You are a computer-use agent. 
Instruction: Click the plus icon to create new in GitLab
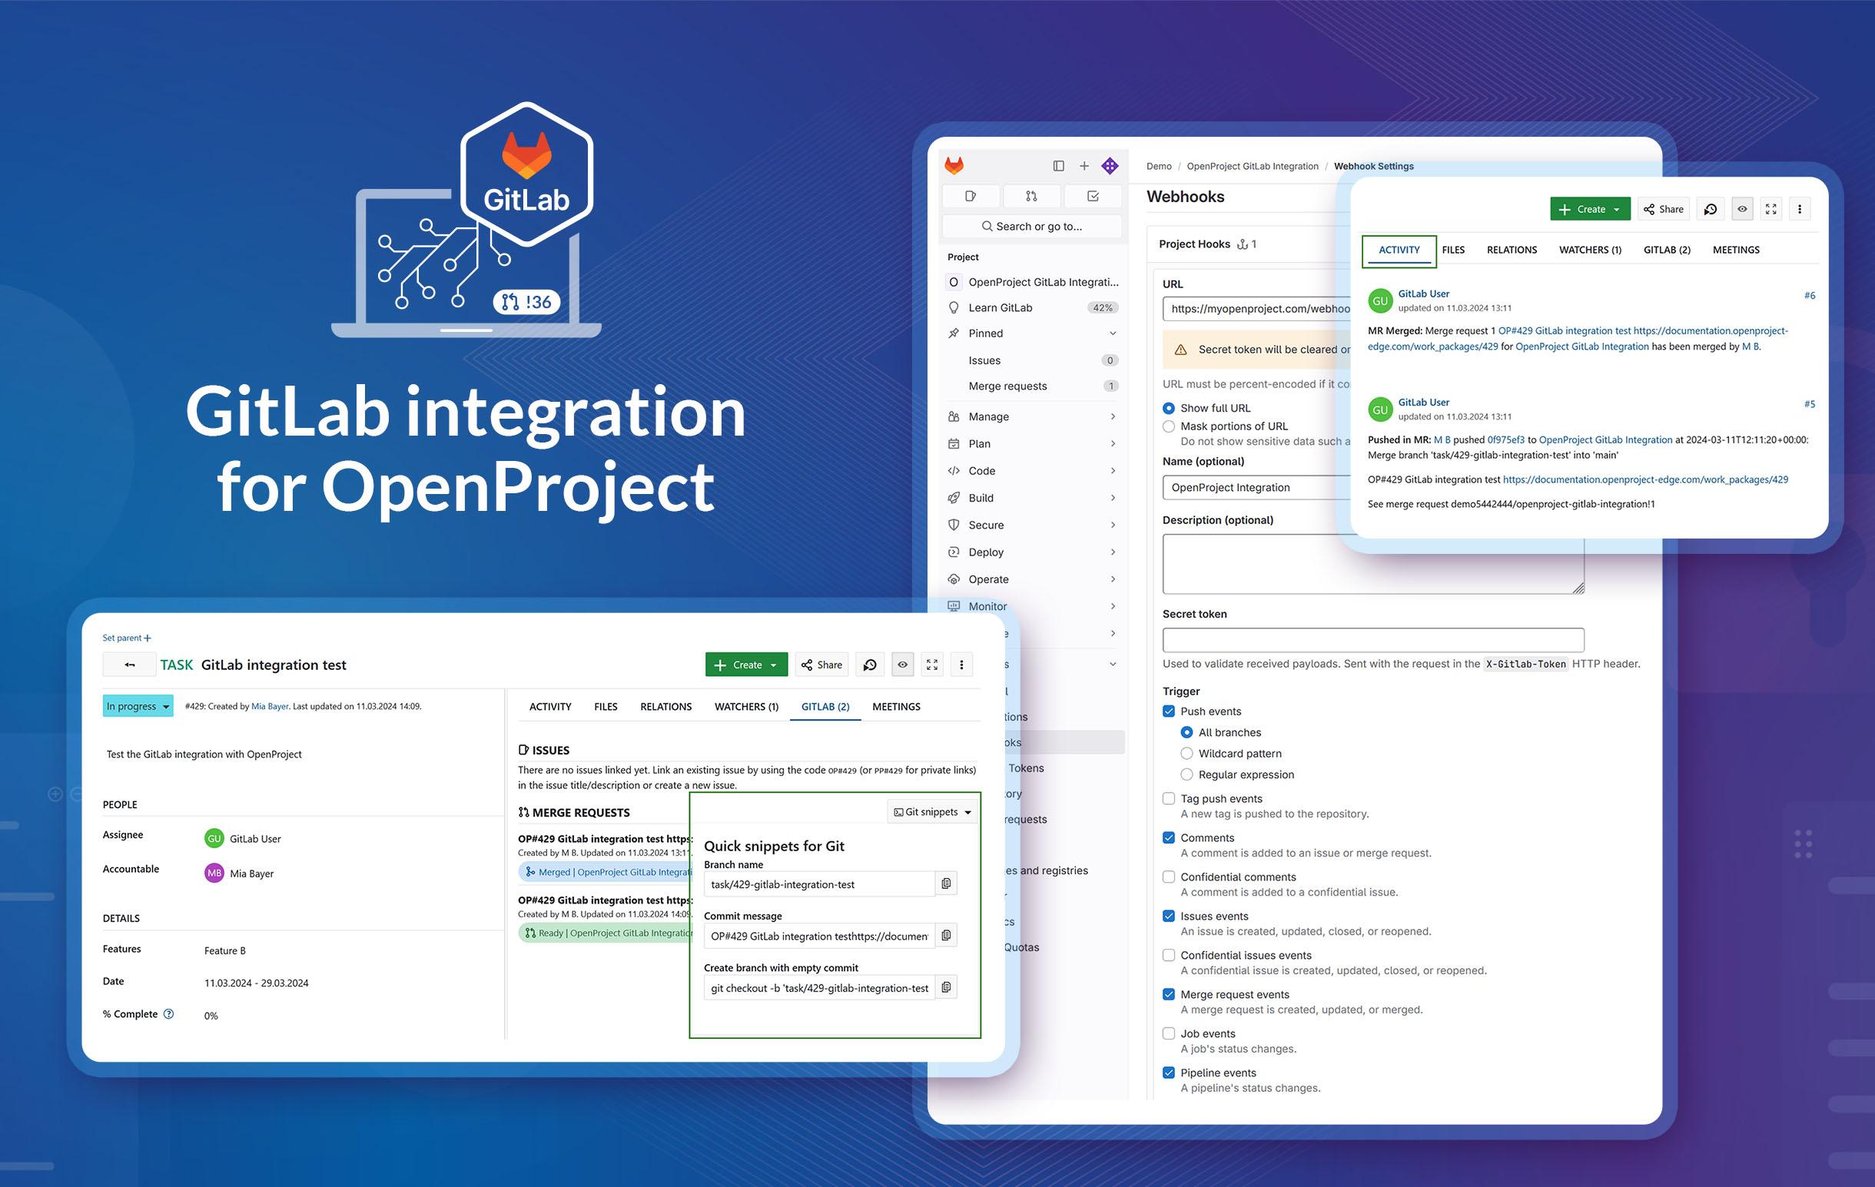point(1084,166)
